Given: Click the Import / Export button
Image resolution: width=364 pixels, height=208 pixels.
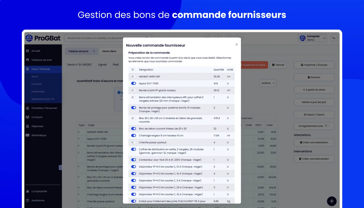Looking at the screenshot, I should 314,114.
